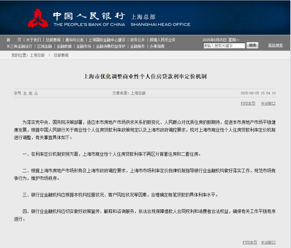Set font size to 大
Viewport: 291px width, 248px height.
click(25, 93)
